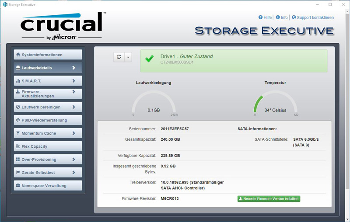Go to Namespace-Verwaltung
Image resolution: width=350 pixels, height=222 pixels.
(48, 185)
